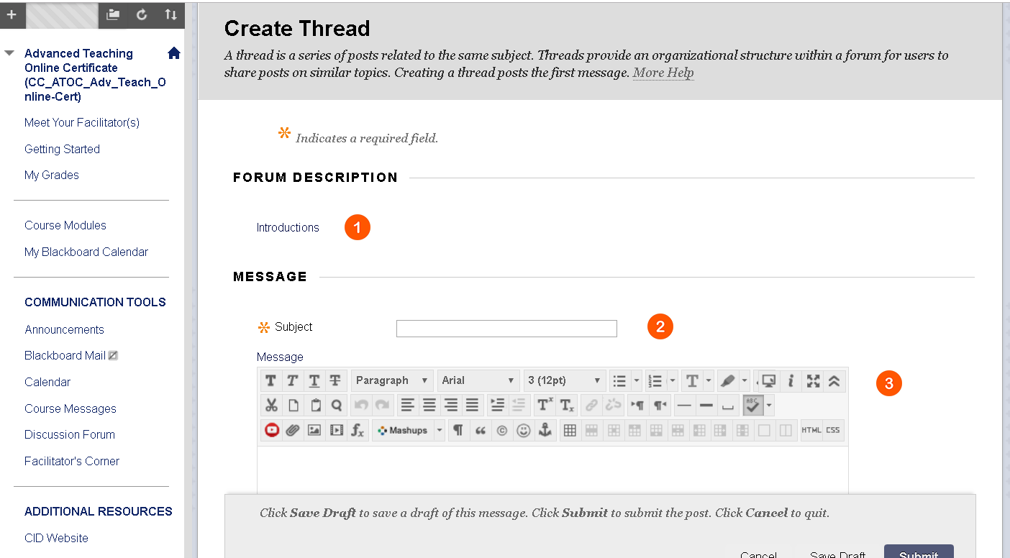Insert a table into the message
This screenshot has height=558, width=1010.
570,431
